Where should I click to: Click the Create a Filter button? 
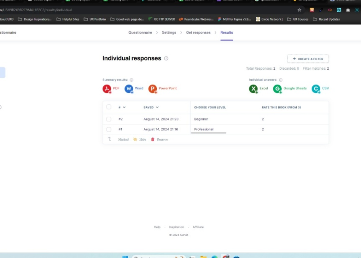(x=308, y=59)
